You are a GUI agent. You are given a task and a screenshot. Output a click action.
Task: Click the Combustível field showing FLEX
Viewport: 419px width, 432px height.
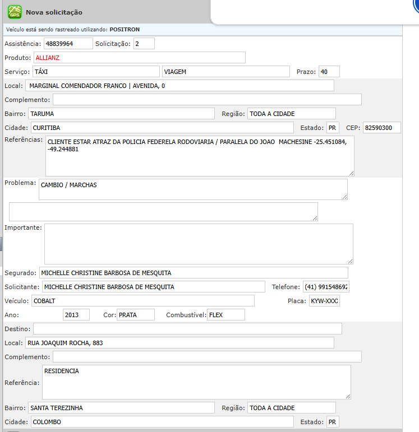click(226, 315)
